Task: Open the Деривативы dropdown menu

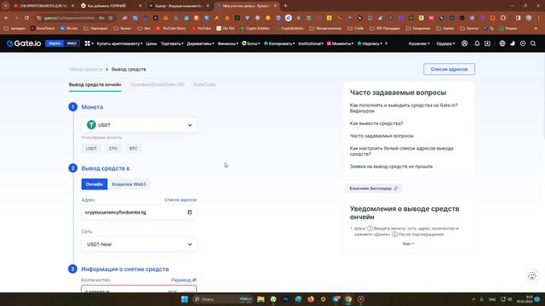Action: click(201, 43)
